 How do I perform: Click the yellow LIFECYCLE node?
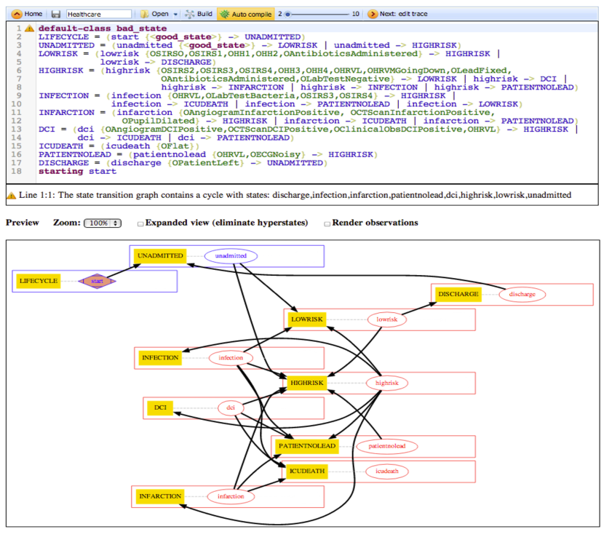(39, 281)
